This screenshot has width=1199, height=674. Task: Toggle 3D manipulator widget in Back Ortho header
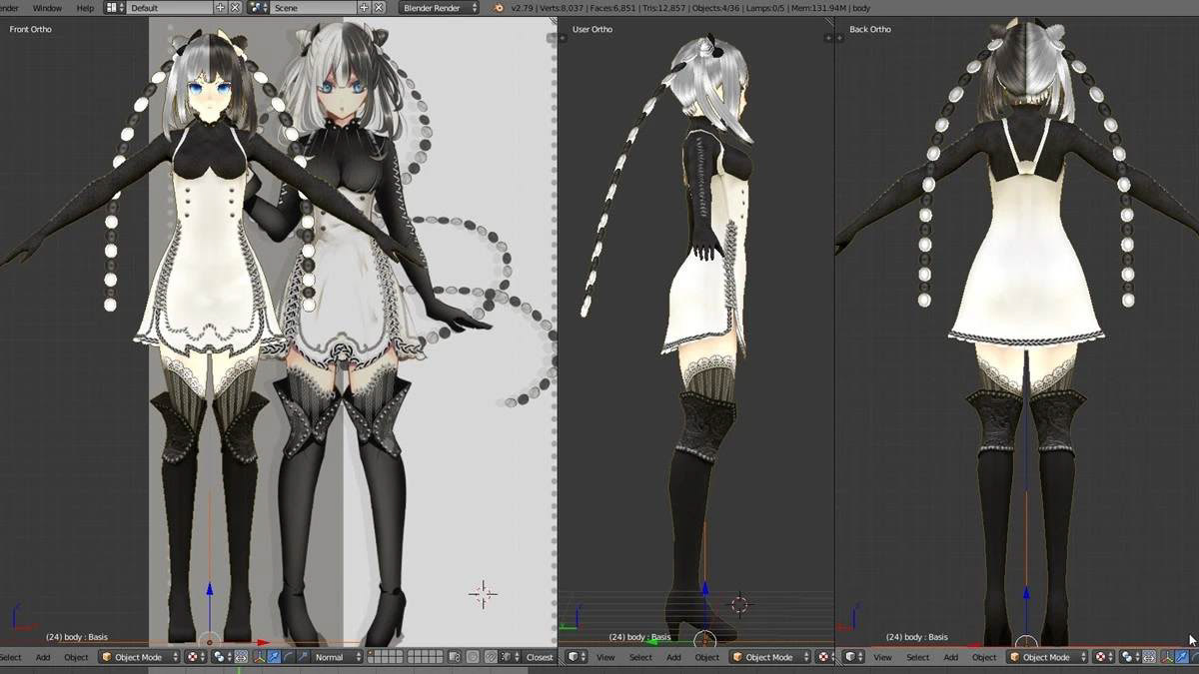(1167, 657)
